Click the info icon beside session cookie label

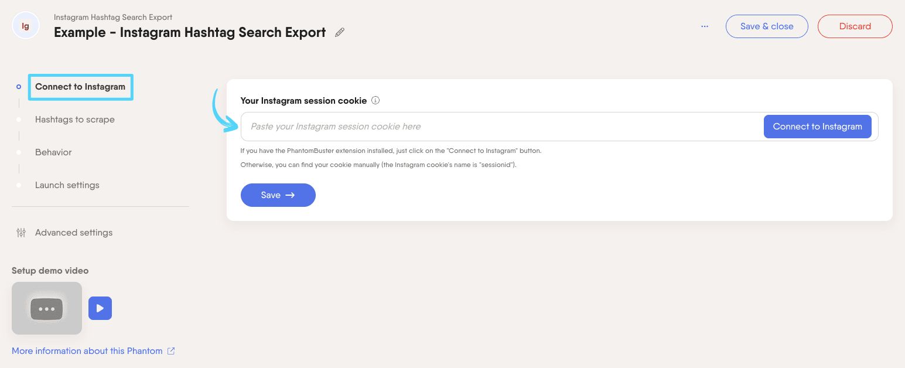point(375,100)
